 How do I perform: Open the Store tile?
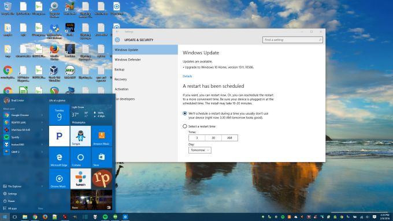(102, 158)
